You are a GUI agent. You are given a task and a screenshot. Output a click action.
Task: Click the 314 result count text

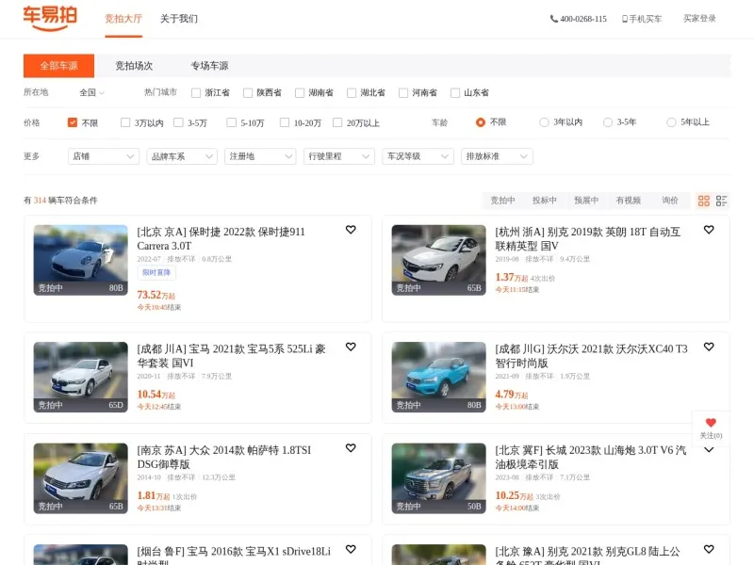(x=40, y=201)
